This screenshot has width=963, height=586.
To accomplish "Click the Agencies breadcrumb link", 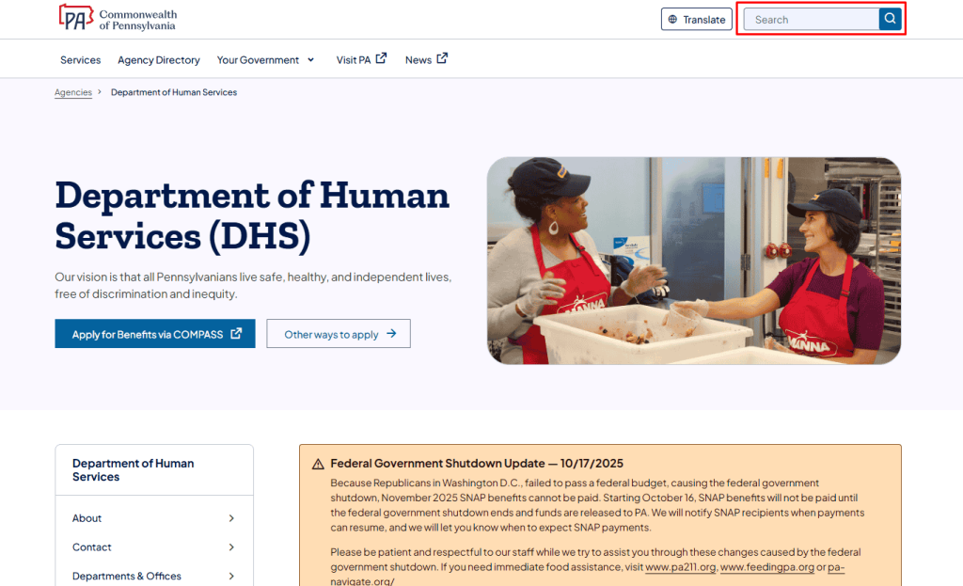I will coord(73,92).
